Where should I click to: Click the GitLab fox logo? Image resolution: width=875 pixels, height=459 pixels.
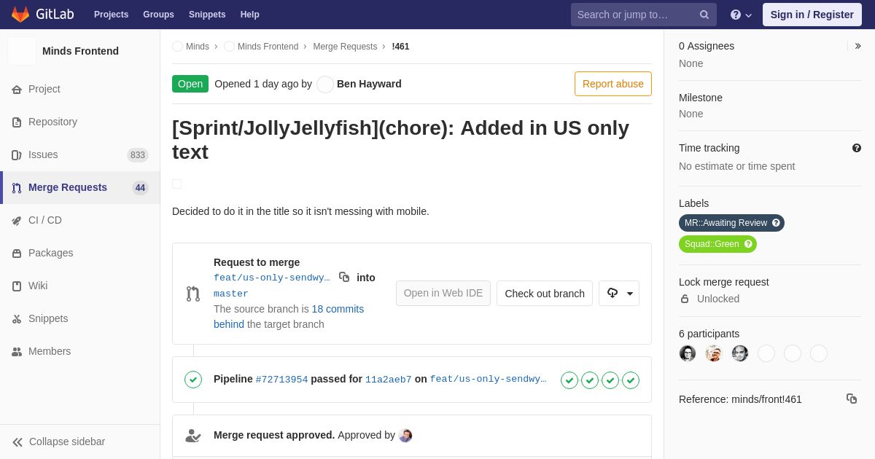pos(20,15)
